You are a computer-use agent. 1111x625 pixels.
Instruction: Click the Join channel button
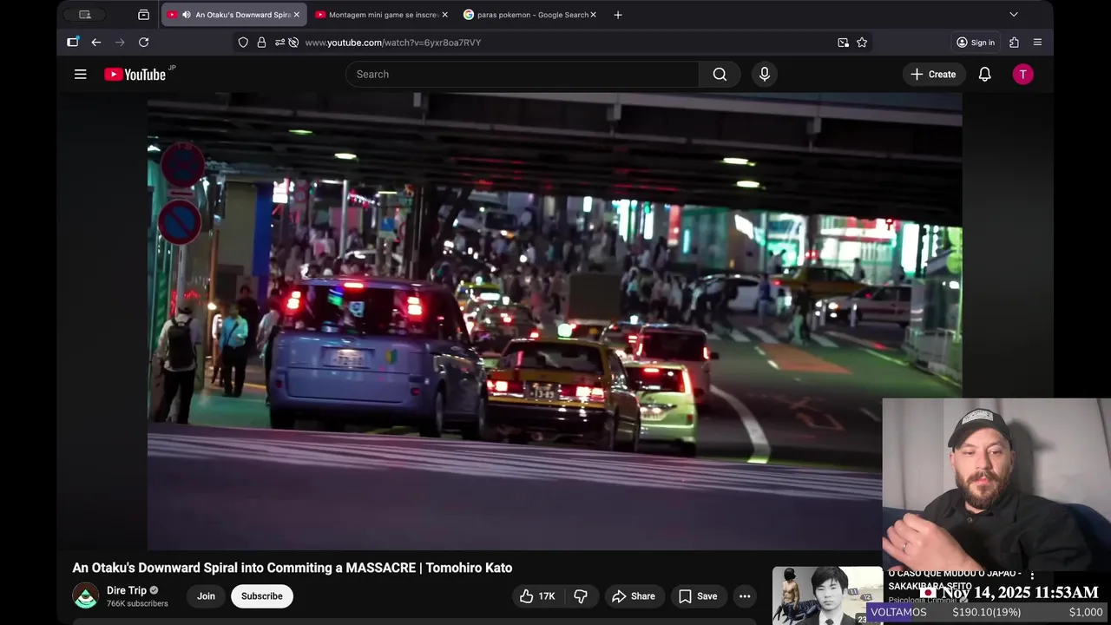pyautogui.click(x=206, y=596)
